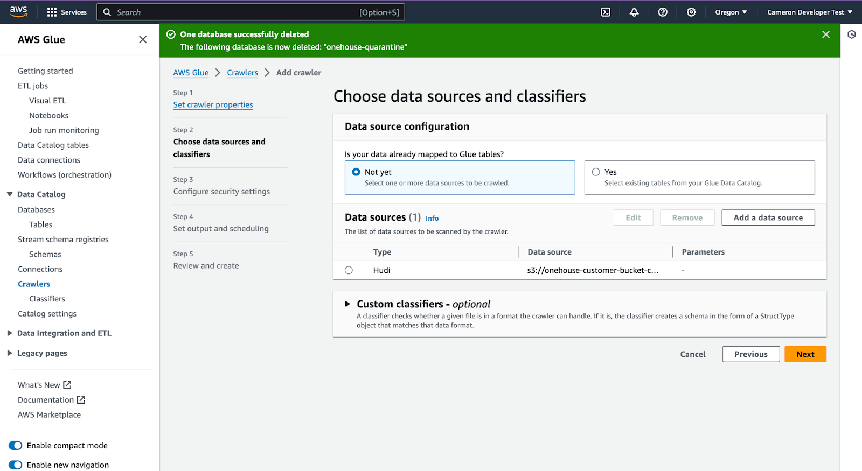The image size is (862, 471).
Task: Click the orange Next button
Action: 805,354
